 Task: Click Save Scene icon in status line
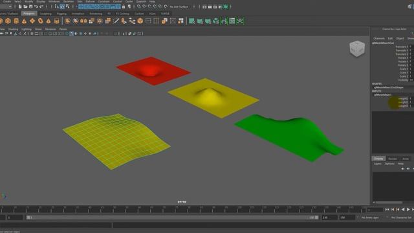pos(30,6)
